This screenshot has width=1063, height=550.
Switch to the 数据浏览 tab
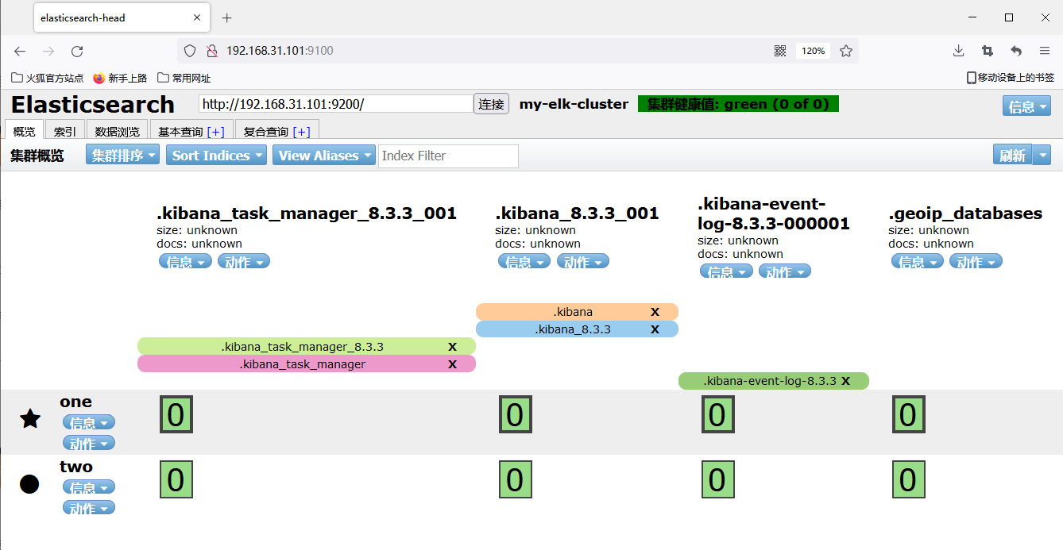coord(117,132)
